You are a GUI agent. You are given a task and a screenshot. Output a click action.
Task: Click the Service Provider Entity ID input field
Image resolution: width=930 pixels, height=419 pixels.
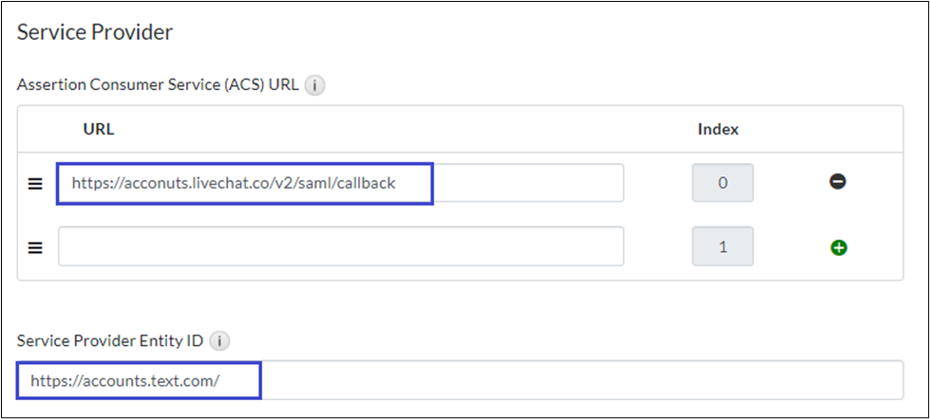460,380
